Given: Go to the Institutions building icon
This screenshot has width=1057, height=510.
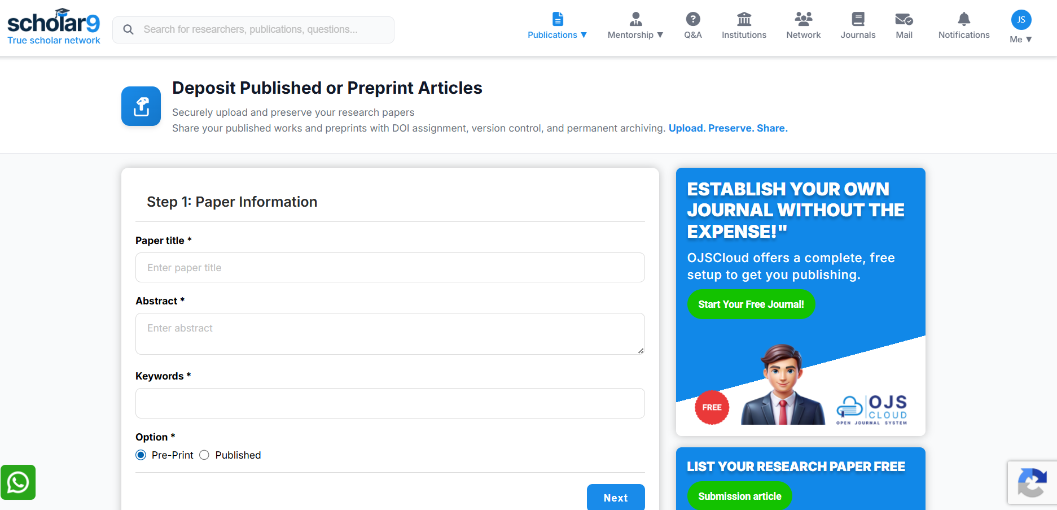Looking at the screenshot, I should 744,19.
